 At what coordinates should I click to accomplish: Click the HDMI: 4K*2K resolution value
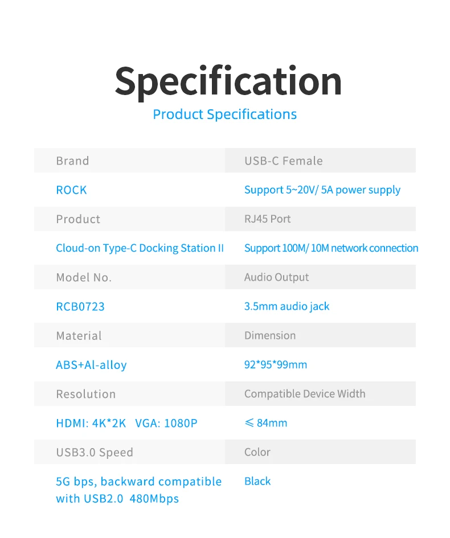[91, 423]
